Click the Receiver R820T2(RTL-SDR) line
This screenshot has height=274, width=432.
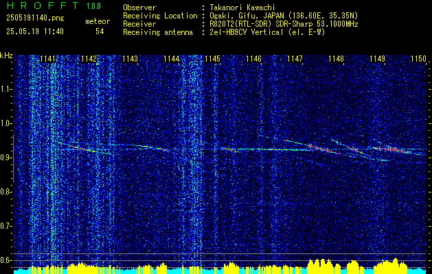(284, 24)
